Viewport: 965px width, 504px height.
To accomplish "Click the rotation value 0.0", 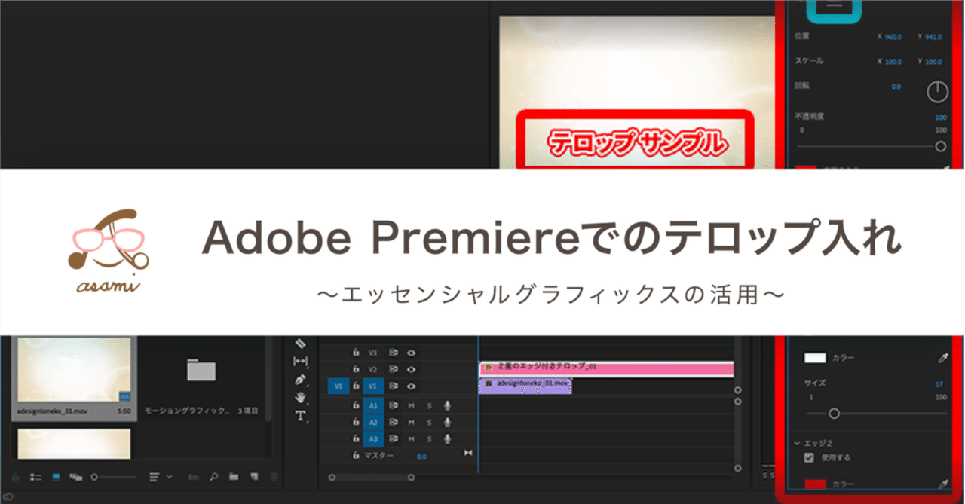I will click(x=896, y=87).
